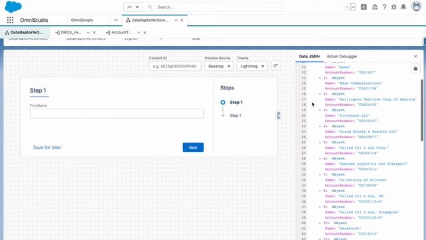Click the FirstName text input

pyautogui.click(x=117, y=113)
